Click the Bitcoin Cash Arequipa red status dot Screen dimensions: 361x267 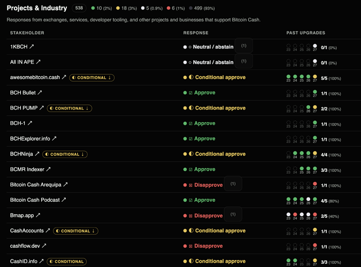[x=185, y=185]
